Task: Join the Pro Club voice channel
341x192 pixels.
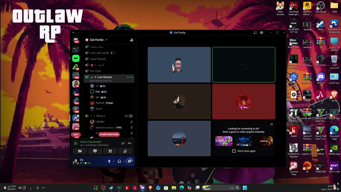Action: [109, 71]
